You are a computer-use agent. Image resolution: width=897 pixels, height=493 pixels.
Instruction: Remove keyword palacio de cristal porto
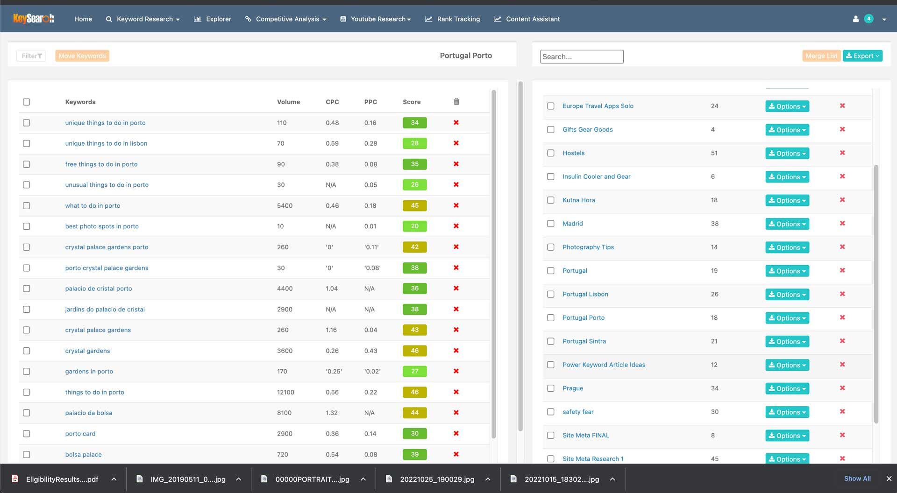456,288
